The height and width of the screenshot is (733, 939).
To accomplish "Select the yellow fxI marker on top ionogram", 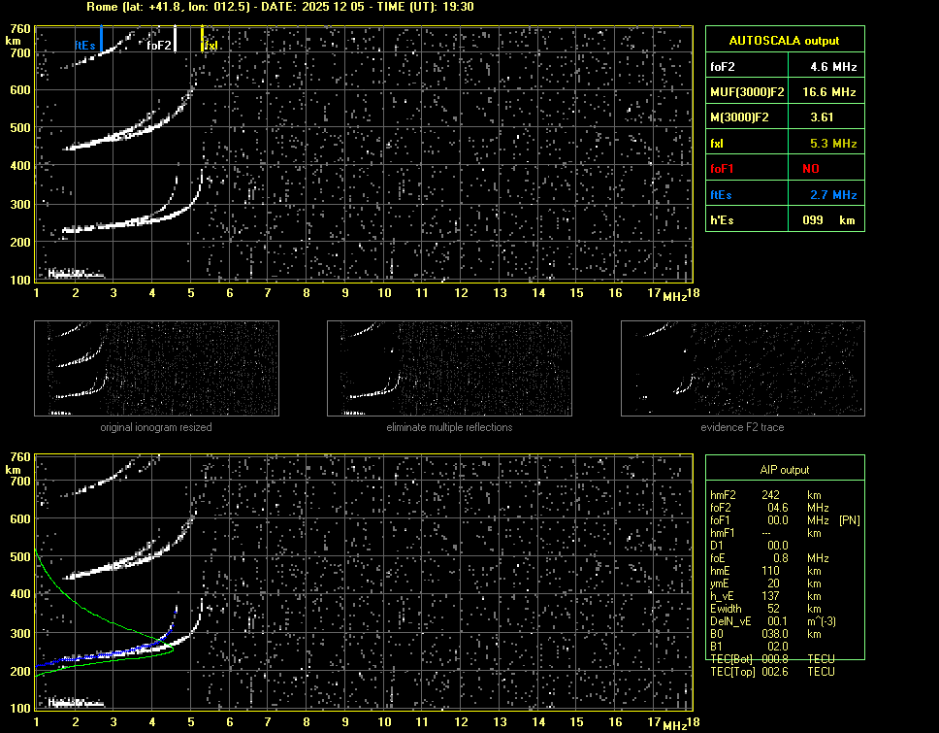I will (202, 39).
